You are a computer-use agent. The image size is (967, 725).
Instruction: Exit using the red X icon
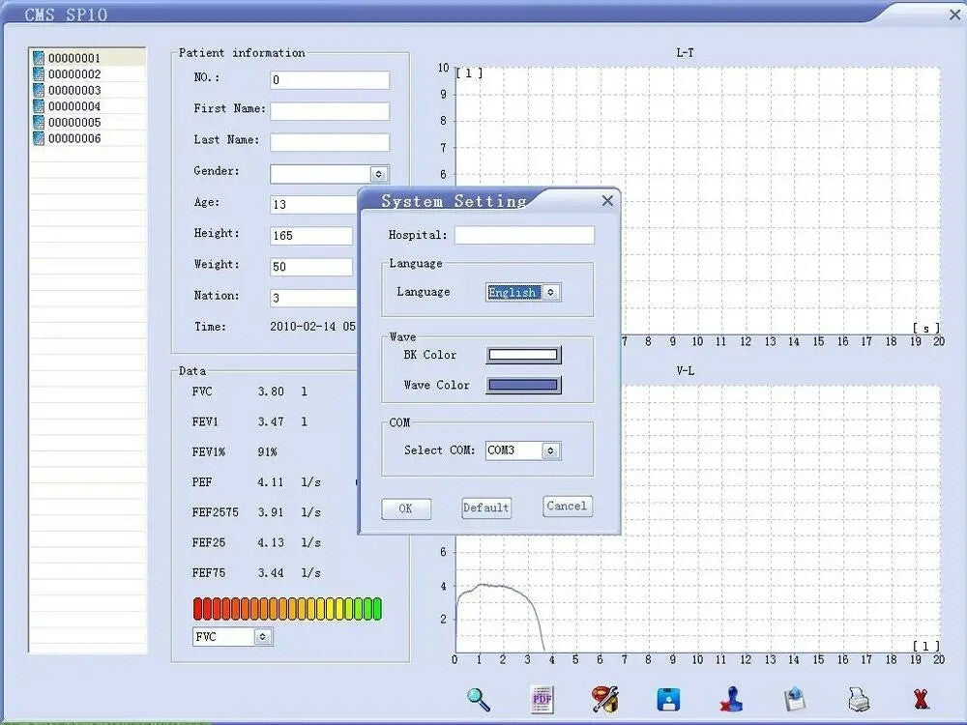pos(920,699)
